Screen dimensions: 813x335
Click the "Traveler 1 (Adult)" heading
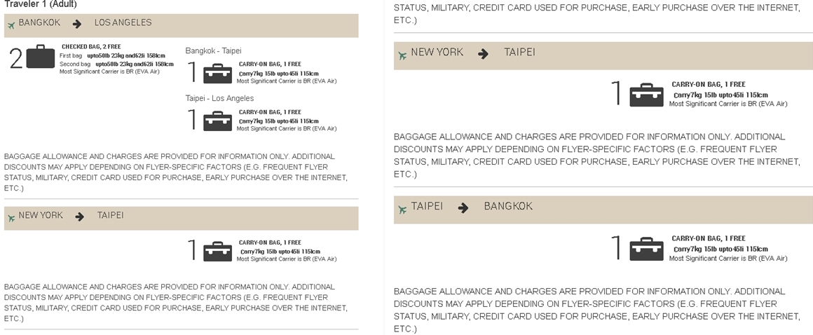(x=41, y=4)
